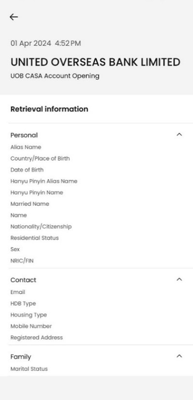The height and width of the screenshot is (400, 193).
Task: Tap Hanyu Pinyin Alias Name entry
Action: 44,182
